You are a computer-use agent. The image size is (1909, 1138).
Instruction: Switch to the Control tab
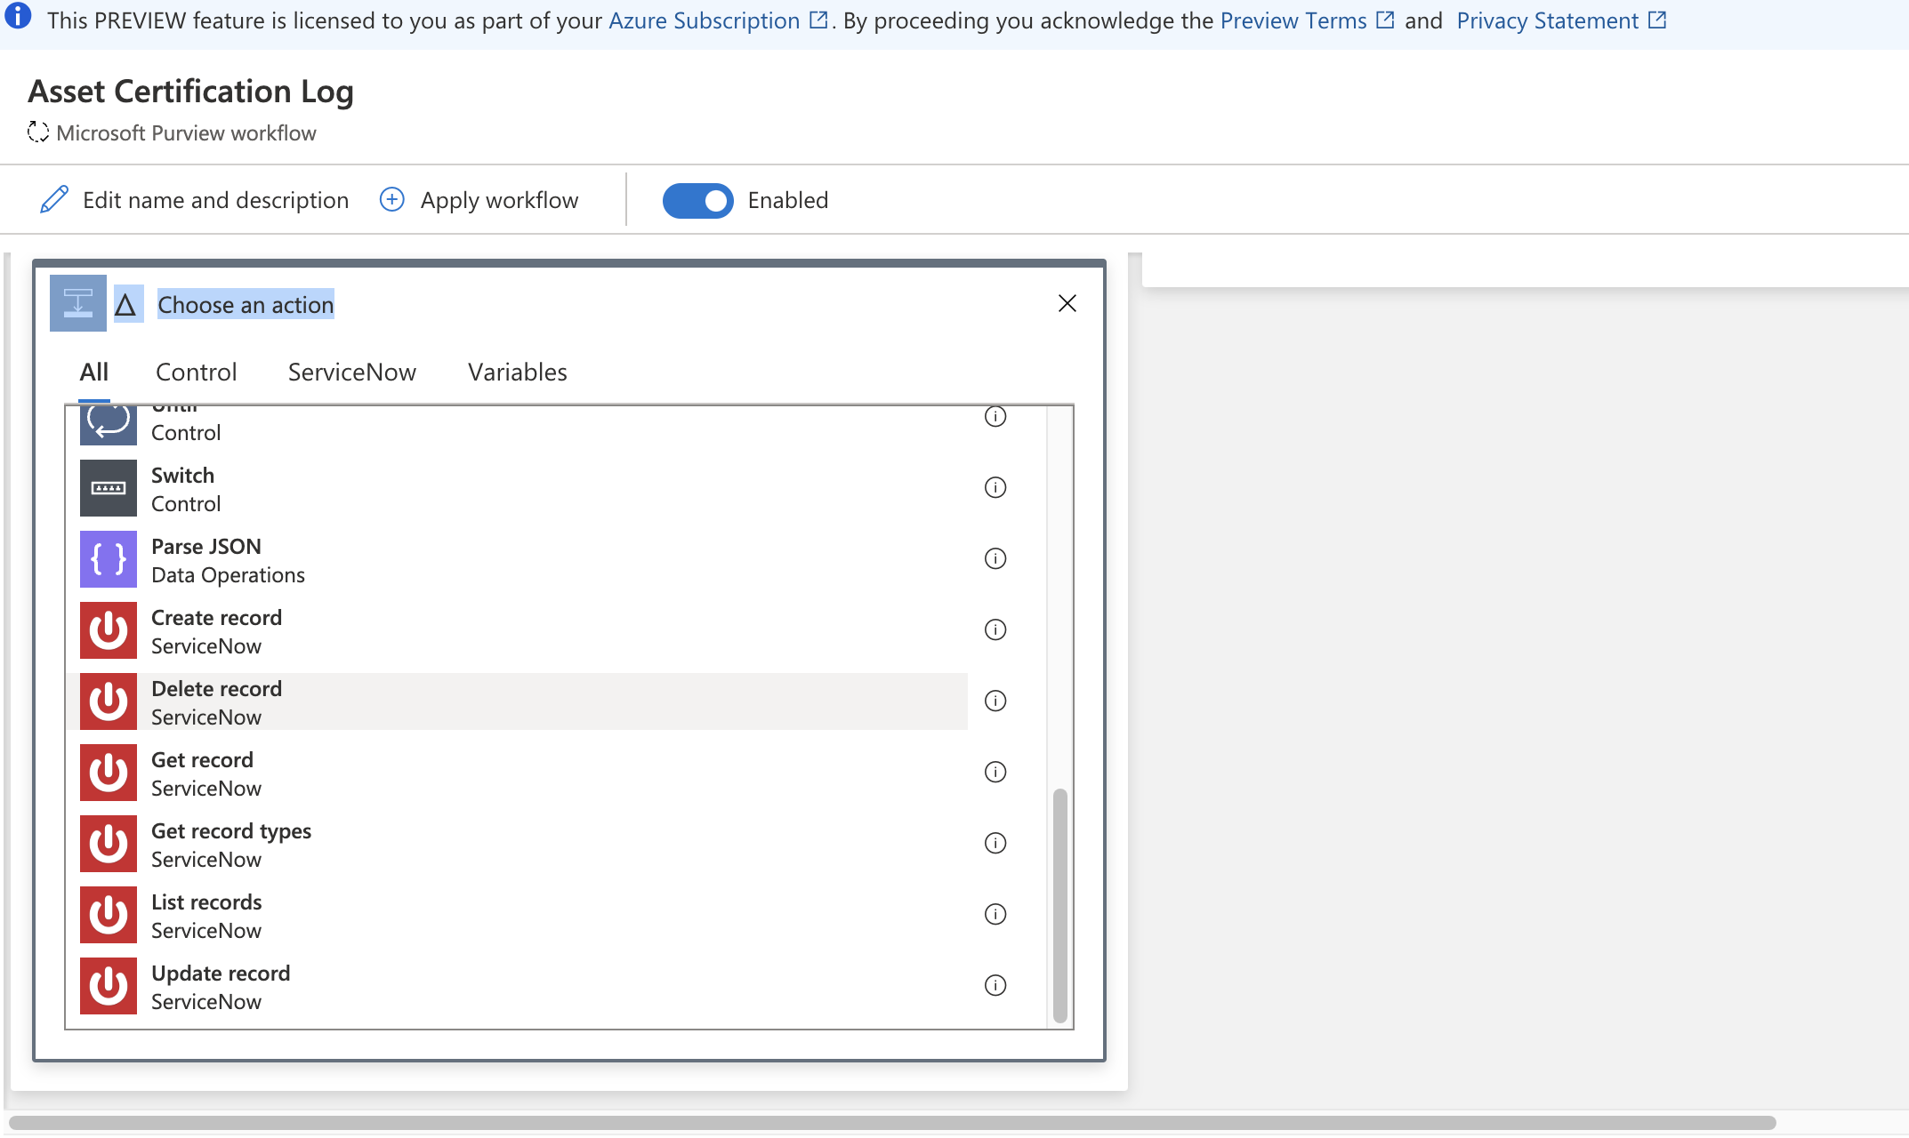tap(196, 372)
